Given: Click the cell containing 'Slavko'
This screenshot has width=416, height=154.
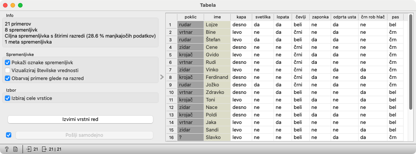Looking at the screenshot, I should 217,137.
